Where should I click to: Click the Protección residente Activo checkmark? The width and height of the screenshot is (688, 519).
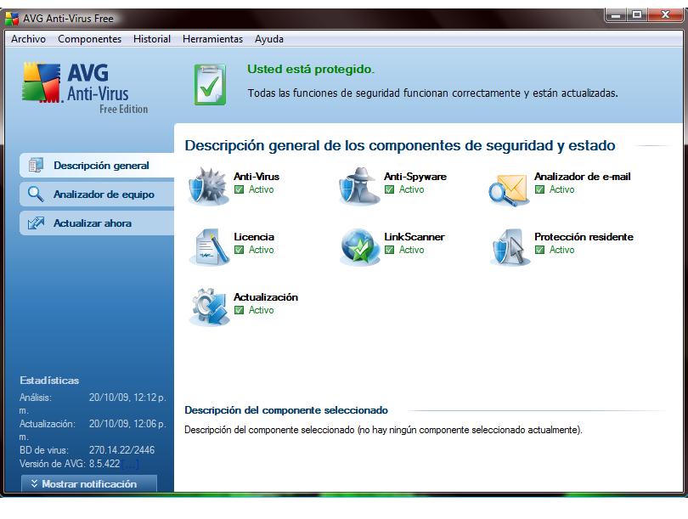click(x=539, y=250)
